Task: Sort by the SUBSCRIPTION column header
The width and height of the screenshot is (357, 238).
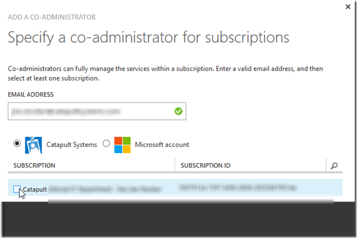Action: click(34, 165)
